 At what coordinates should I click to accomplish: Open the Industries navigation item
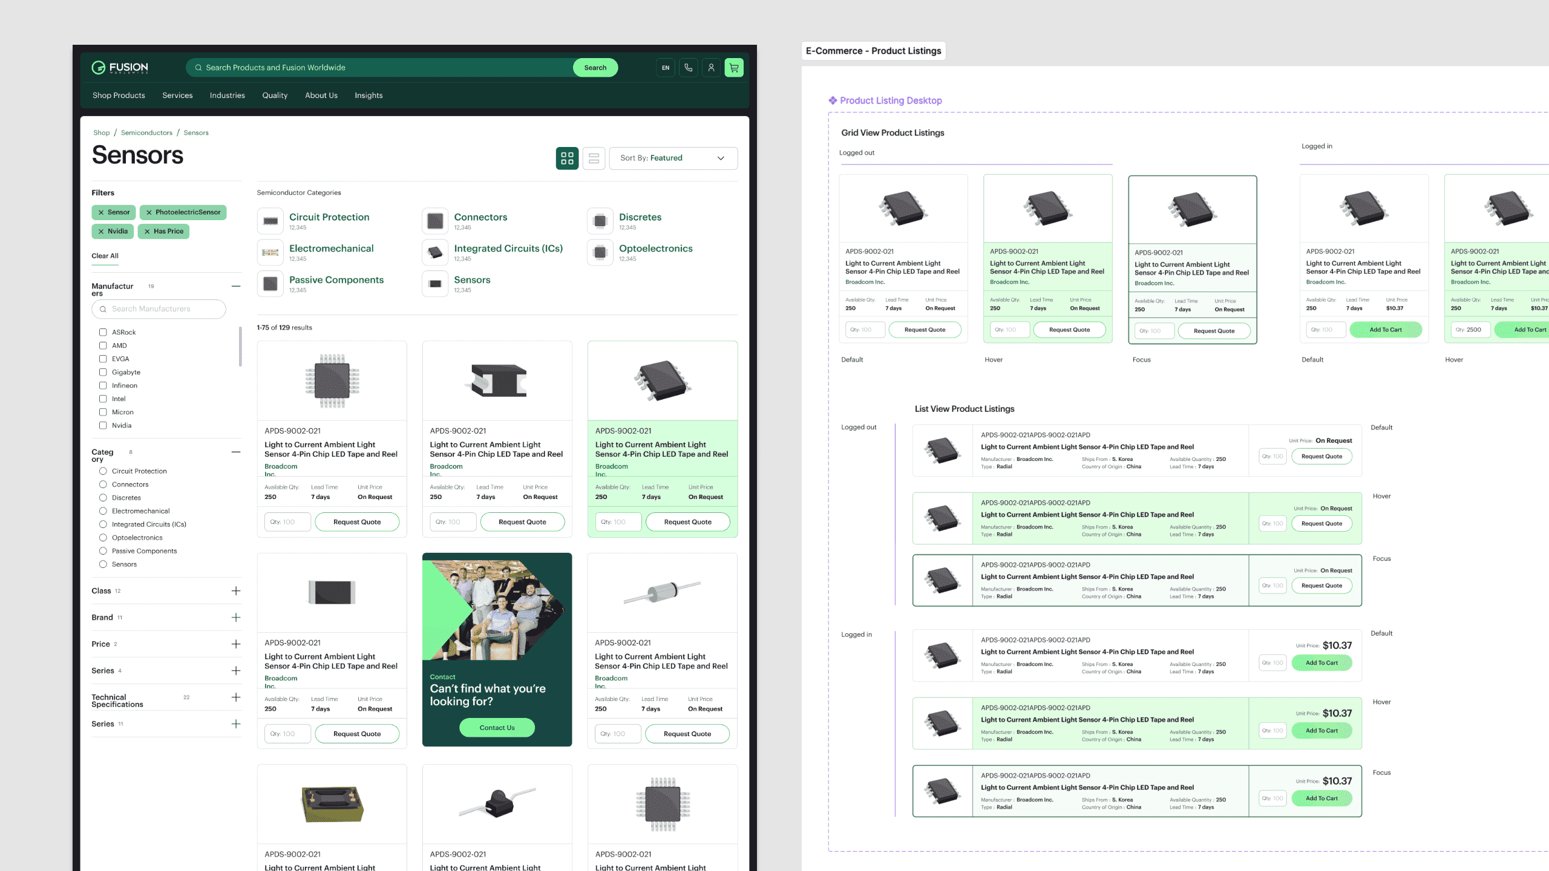pyautogui.click(x=227, y=96)
